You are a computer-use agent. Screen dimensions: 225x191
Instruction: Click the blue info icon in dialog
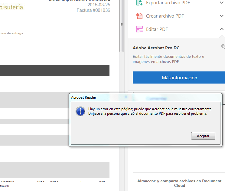point(80,111)
